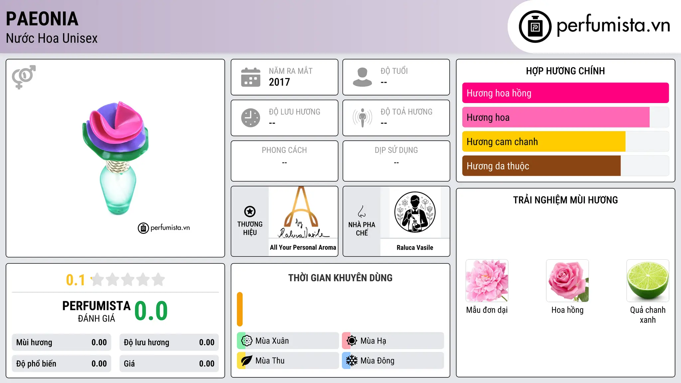The height and width of the screenshot is (383, 681).
Task: Click the Dịp sử dụng label
Action: click(x=396, y=150)
